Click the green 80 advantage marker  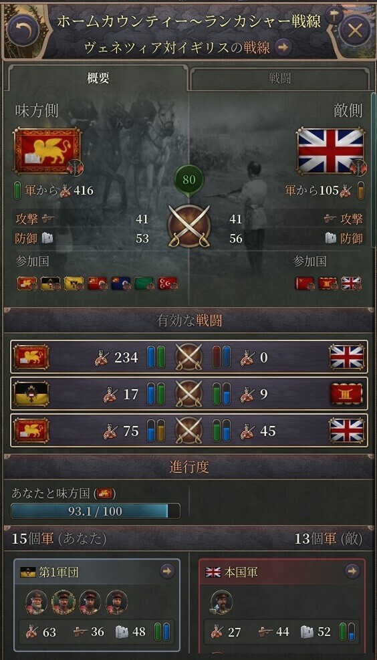click(x=189, y=180)
